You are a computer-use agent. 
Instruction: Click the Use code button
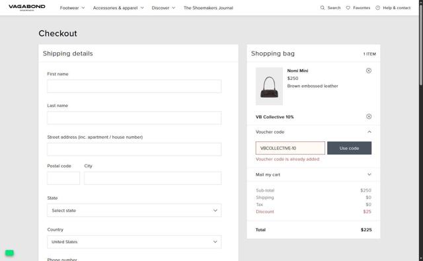point(349,148)
